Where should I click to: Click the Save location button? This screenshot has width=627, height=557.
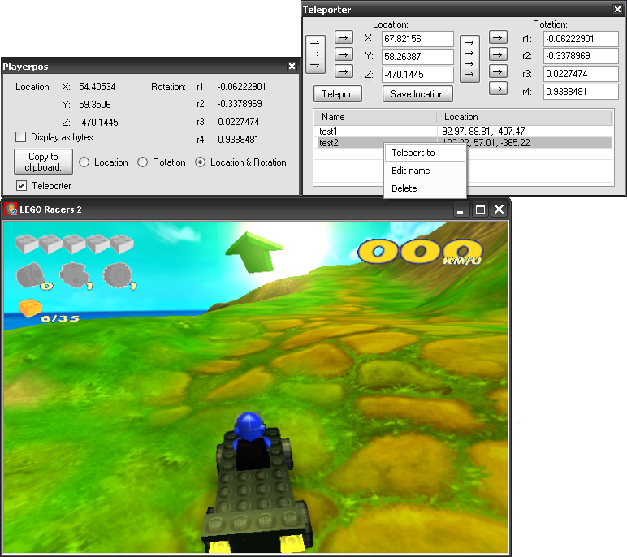[x=417, y=94]
